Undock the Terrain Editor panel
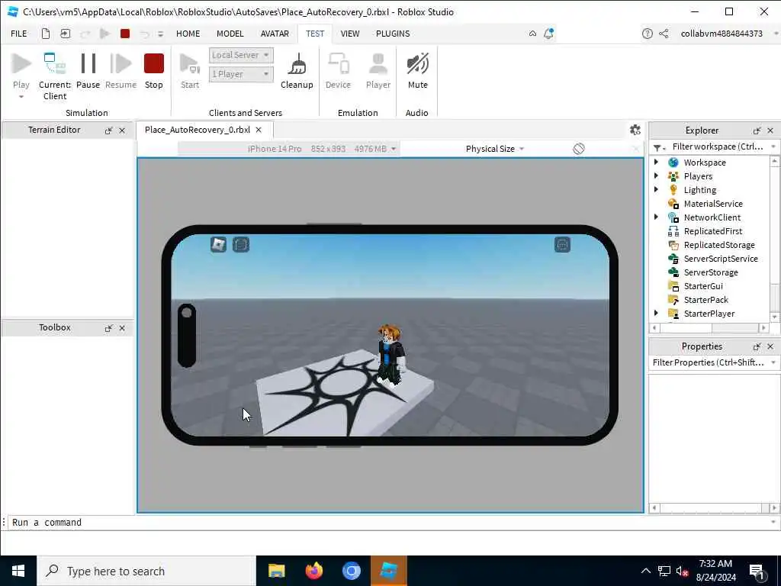781x586 pixels. point(108,130)
